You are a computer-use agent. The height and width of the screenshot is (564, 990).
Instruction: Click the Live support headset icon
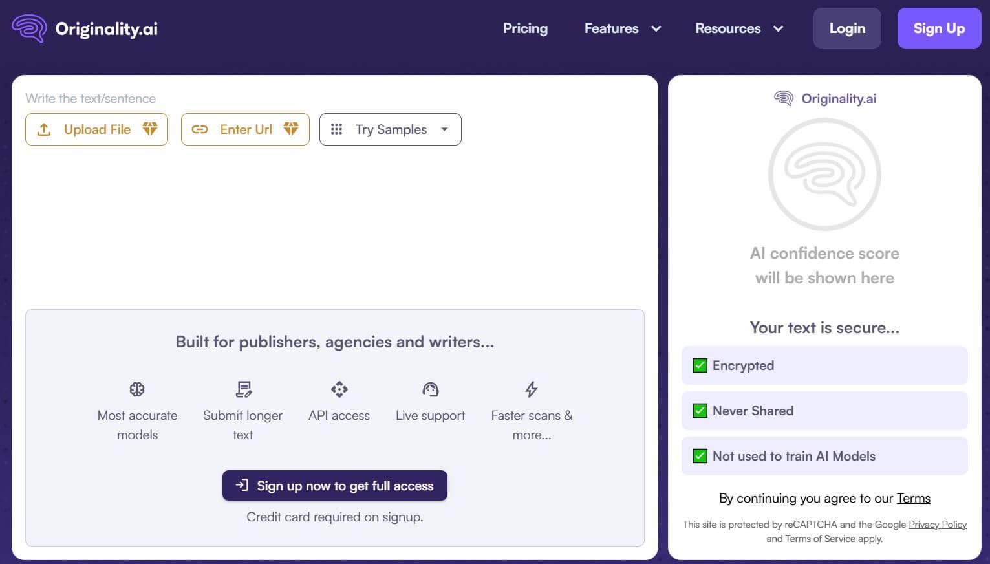pos(431,389)
